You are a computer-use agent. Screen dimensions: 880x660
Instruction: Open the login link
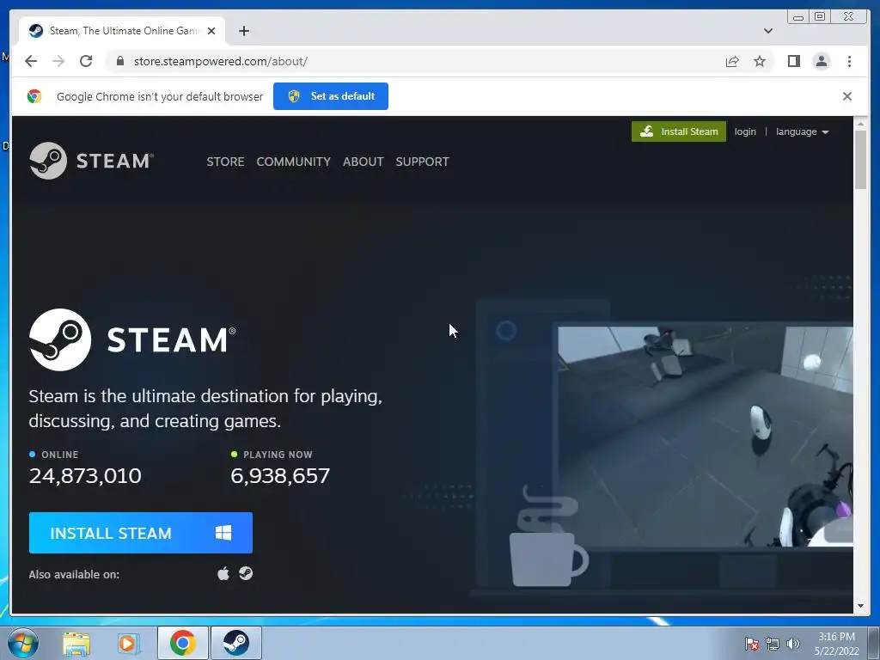745,131
